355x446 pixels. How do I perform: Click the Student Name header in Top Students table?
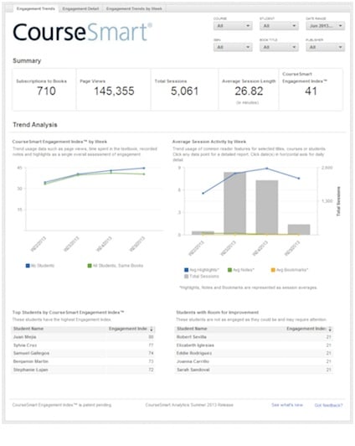[28, 329]
